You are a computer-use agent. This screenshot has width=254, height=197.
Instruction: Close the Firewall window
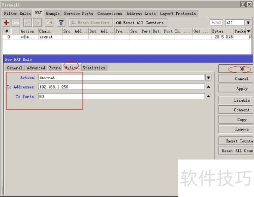[x=249, y=4]
